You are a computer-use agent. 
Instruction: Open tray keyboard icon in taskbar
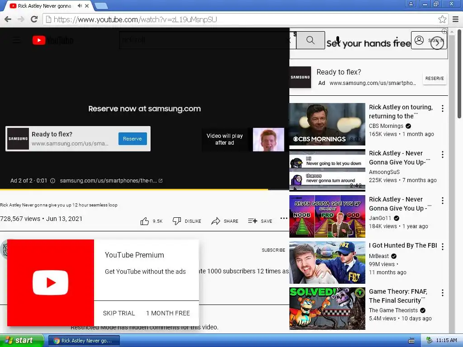(411, 341)
